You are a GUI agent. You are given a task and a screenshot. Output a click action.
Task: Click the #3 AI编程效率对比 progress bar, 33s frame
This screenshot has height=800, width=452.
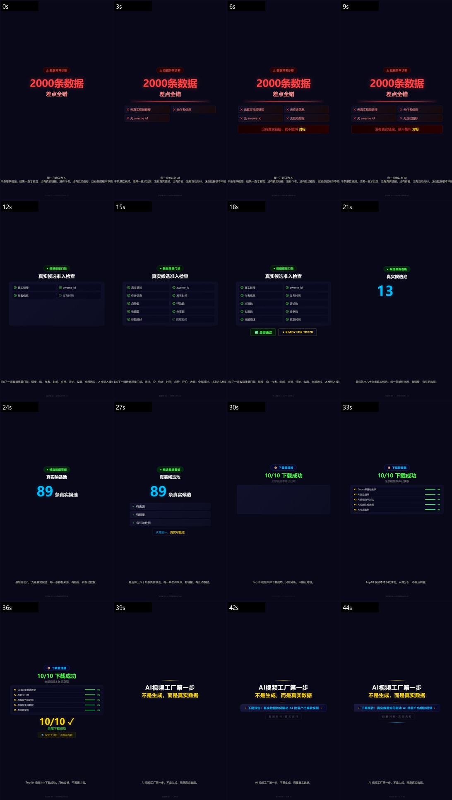point(430,499)
